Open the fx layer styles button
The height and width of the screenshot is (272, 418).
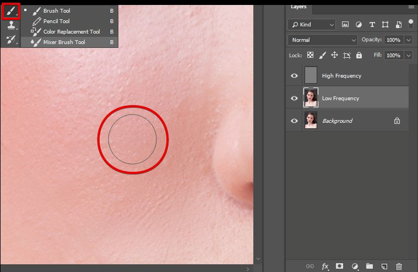[x=325, y=266]
